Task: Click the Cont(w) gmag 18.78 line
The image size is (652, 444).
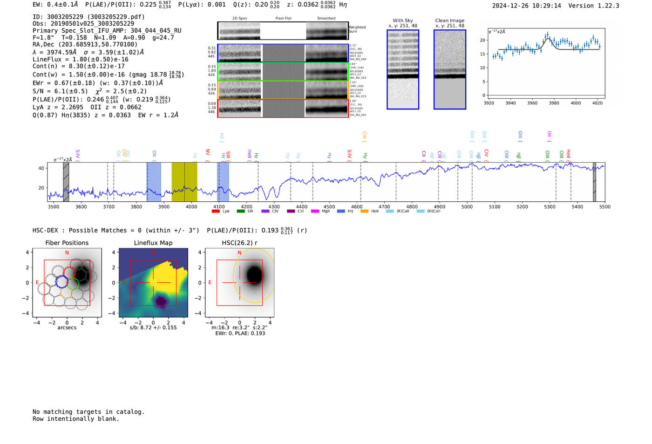Action: coord(109,74)
